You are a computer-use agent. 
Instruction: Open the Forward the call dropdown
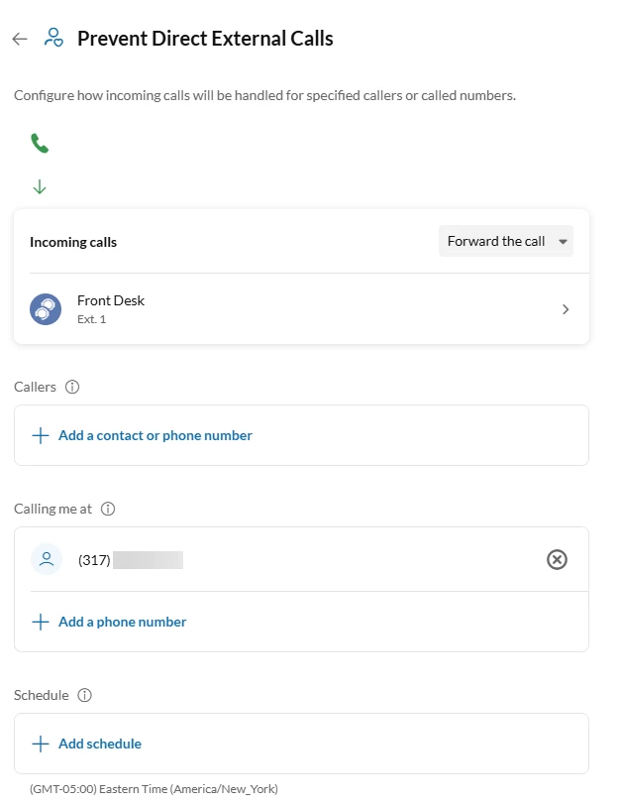pos(505,241)
